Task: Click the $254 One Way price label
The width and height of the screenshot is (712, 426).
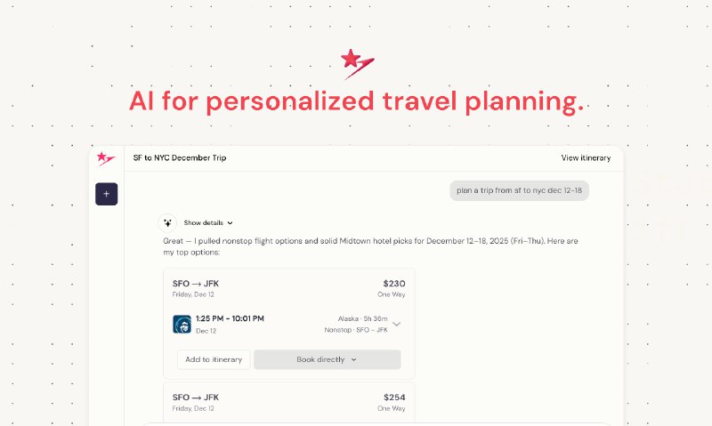Action: tap(392, 402)
